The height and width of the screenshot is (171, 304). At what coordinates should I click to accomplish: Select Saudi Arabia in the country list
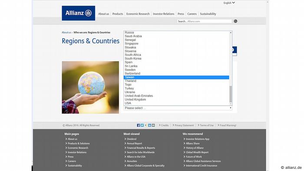[x=176, y=36]
